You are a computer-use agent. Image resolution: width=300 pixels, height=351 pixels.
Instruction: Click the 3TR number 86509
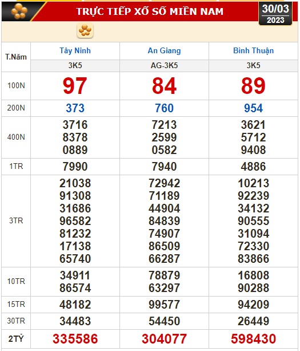point(164,246)
